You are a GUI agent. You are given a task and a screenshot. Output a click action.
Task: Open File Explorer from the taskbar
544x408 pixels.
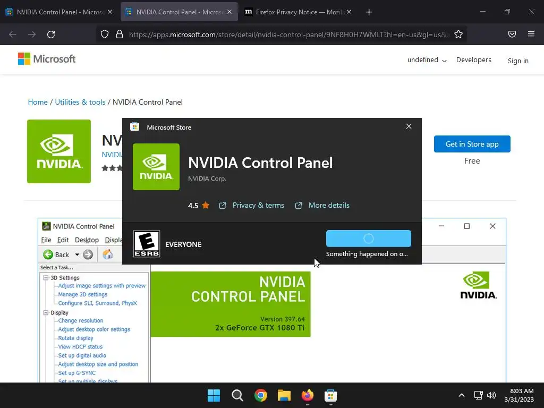point(284,395)
